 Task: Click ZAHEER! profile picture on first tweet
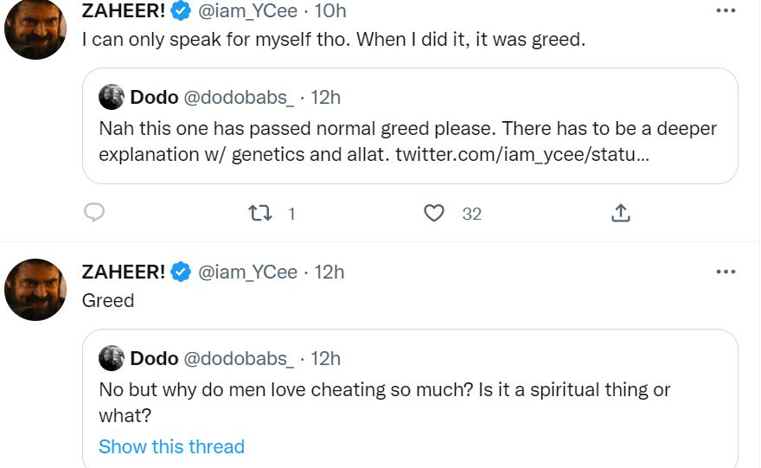click(35, 29)
